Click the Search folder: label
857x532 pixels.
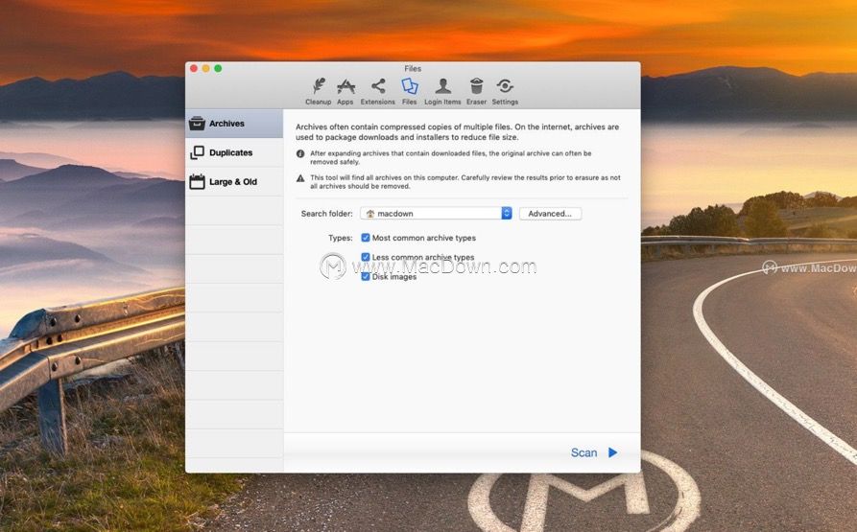coord(326,214)
